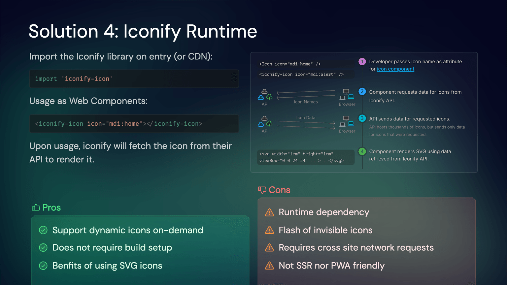This screenshot has height=285, width=507.
Task: Click the warning icon next to Runtime dependency
Action: point(269,212)
